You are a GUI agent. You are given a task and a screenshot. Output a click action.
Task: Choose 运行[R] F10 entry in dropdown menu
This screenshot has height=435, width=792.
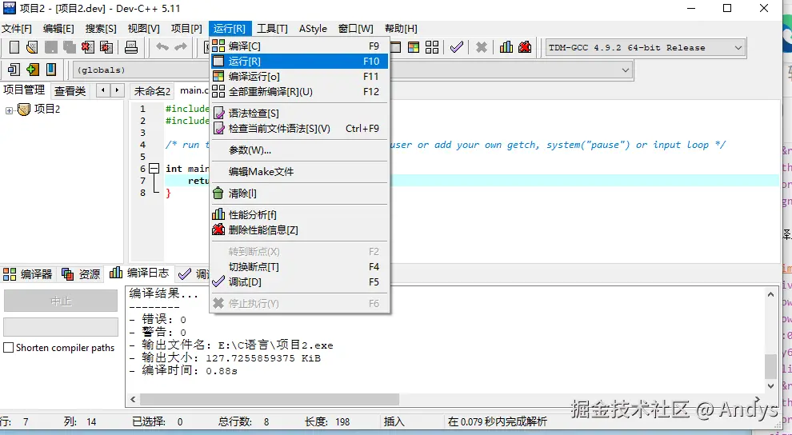(300, 61)
